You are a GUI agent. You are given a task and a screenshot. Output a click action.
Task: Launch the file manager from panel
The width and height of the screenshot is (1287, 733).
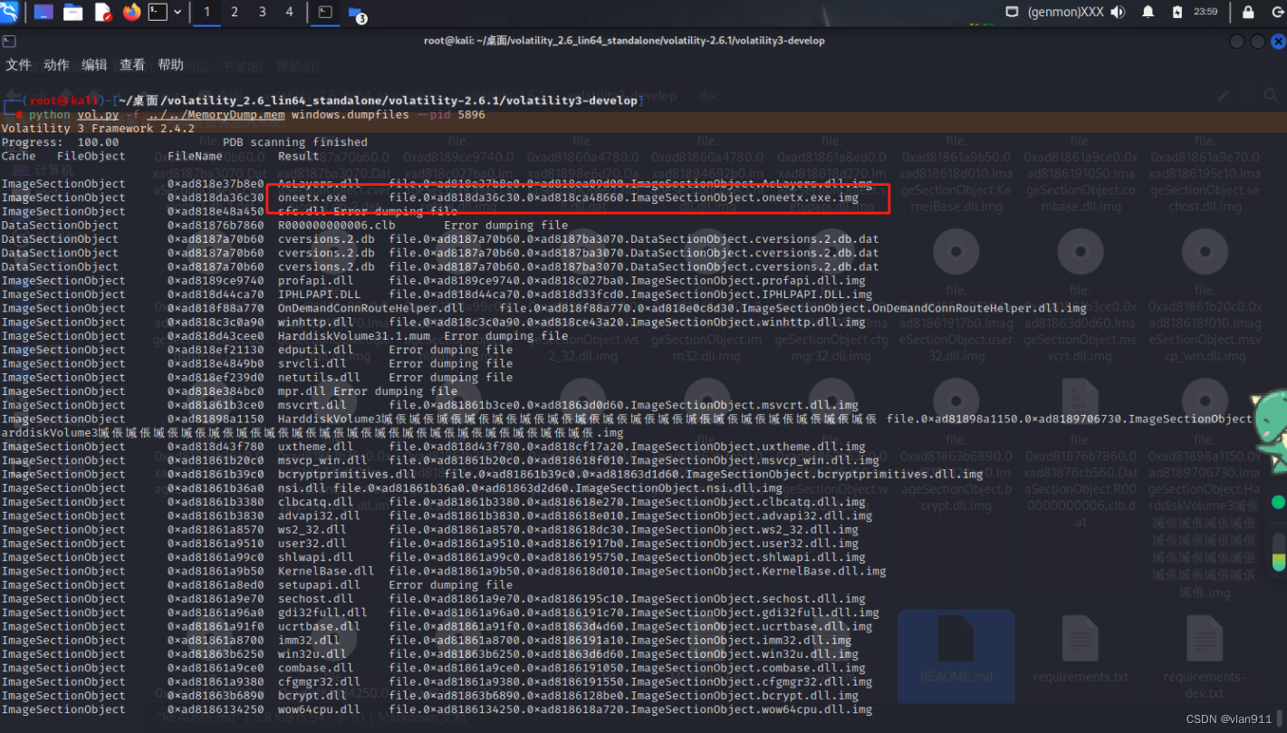(x=73, y=12)
